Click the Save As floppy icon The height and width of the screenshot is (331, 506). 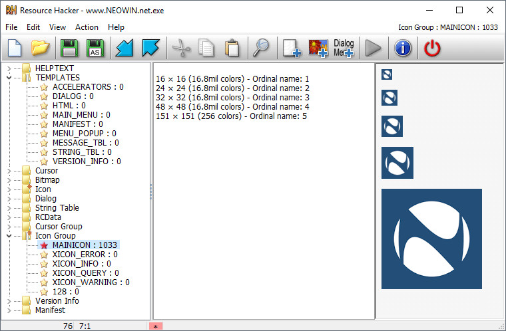[x=95, y=48]
